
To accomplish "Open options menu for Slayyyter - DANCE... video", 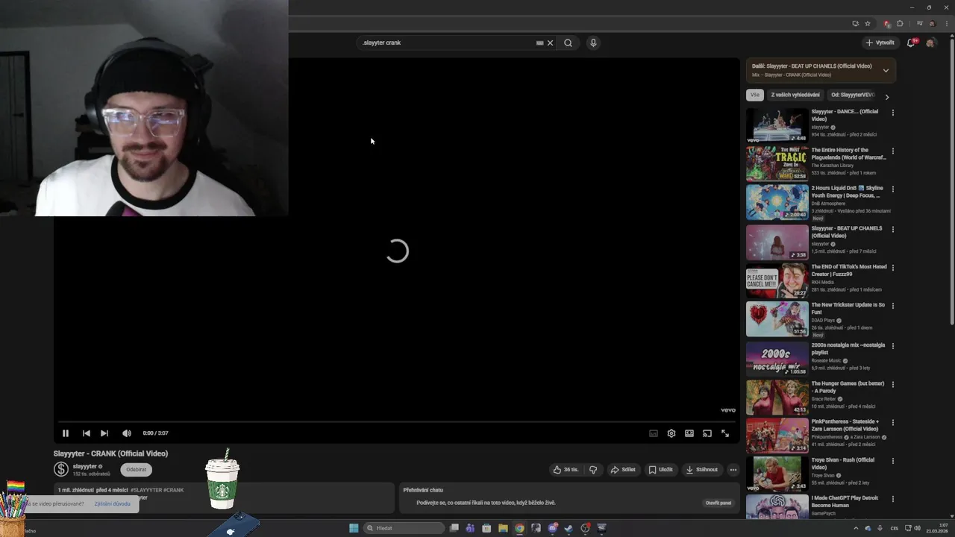I will tap(893, 113).
